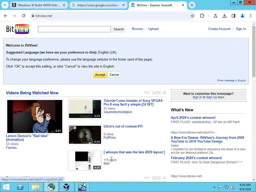Click the site info lock icon
Screen dimensions: 256x192
(33, 16)
